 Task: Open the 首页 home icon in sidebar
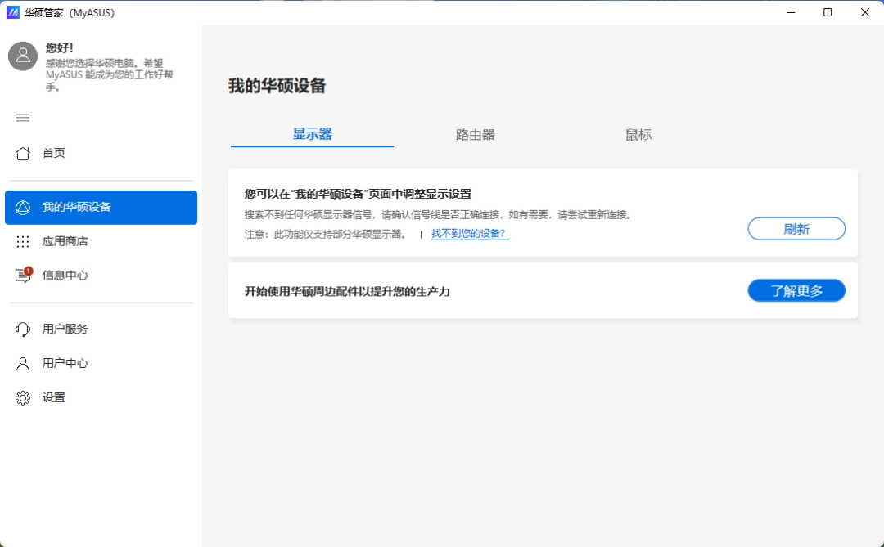(x=22, y=153)
